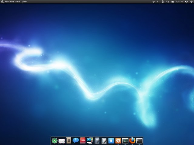The height and width of the screenshot is (145, 194).
Task: Launch the blue chat bubble app from the dock
Action: pos(76,140)
